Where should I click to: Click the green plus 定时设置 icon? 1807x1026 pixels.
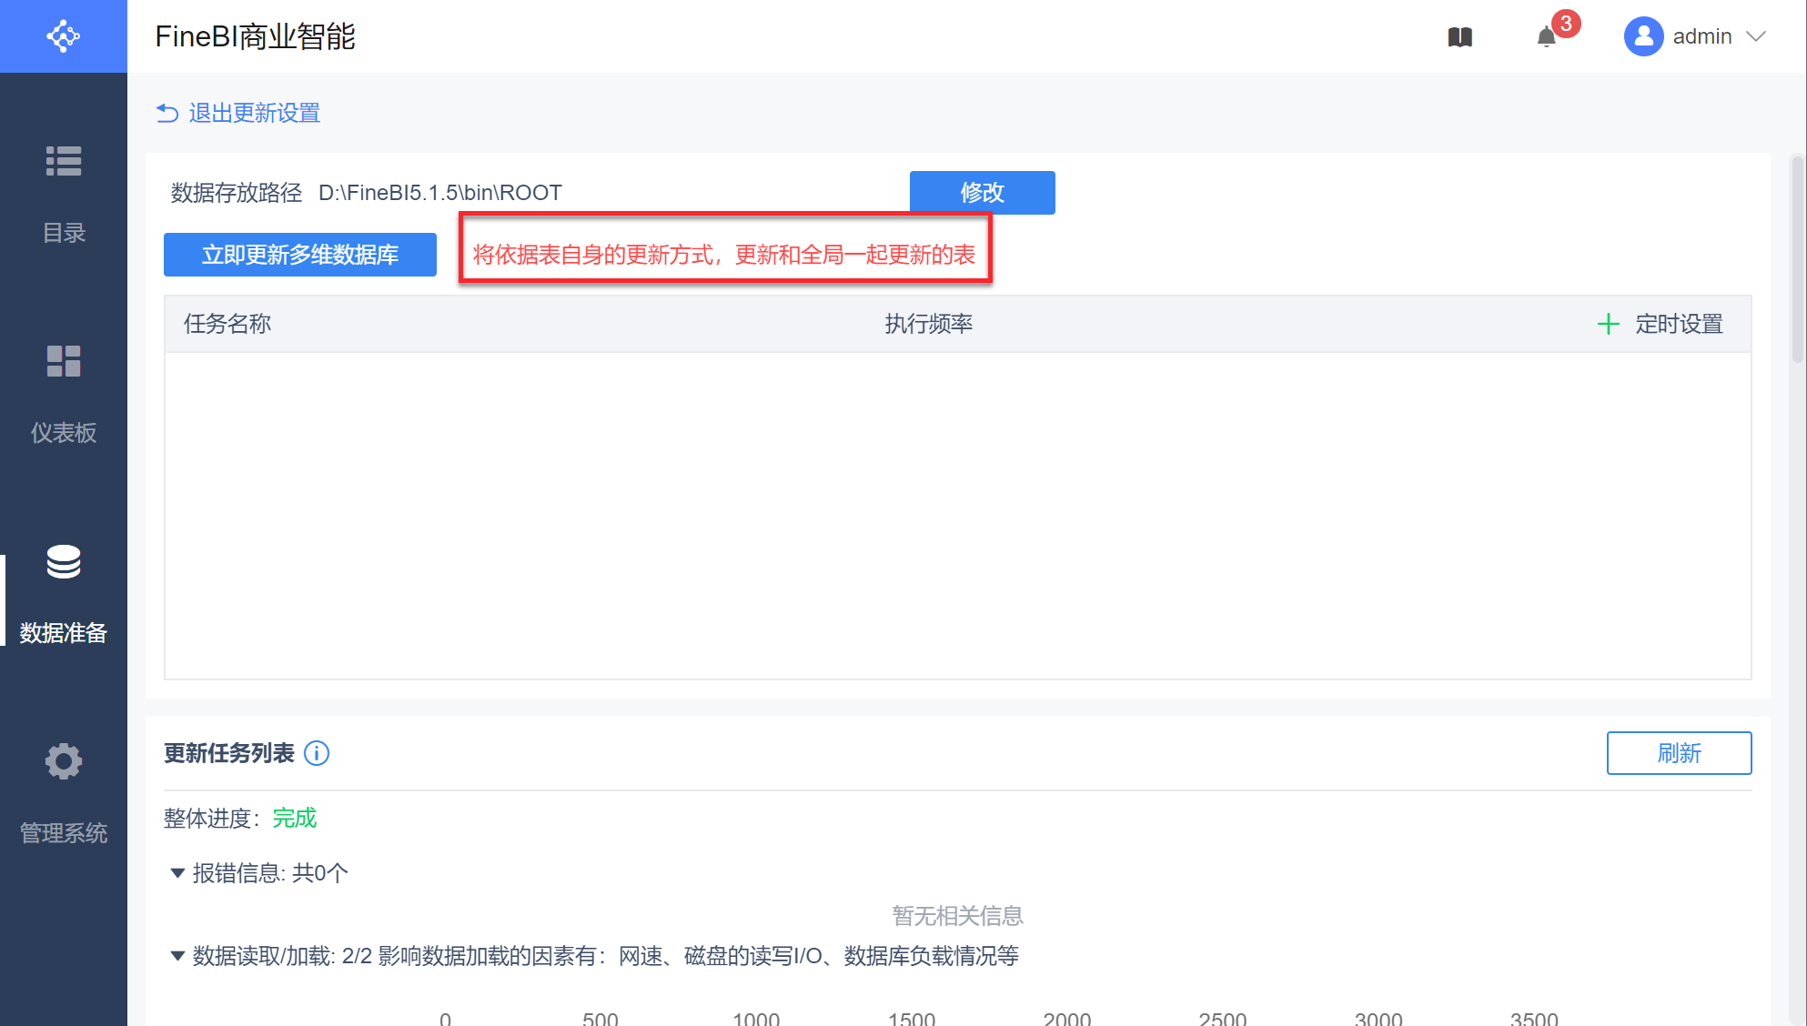tap(1608, 324)
